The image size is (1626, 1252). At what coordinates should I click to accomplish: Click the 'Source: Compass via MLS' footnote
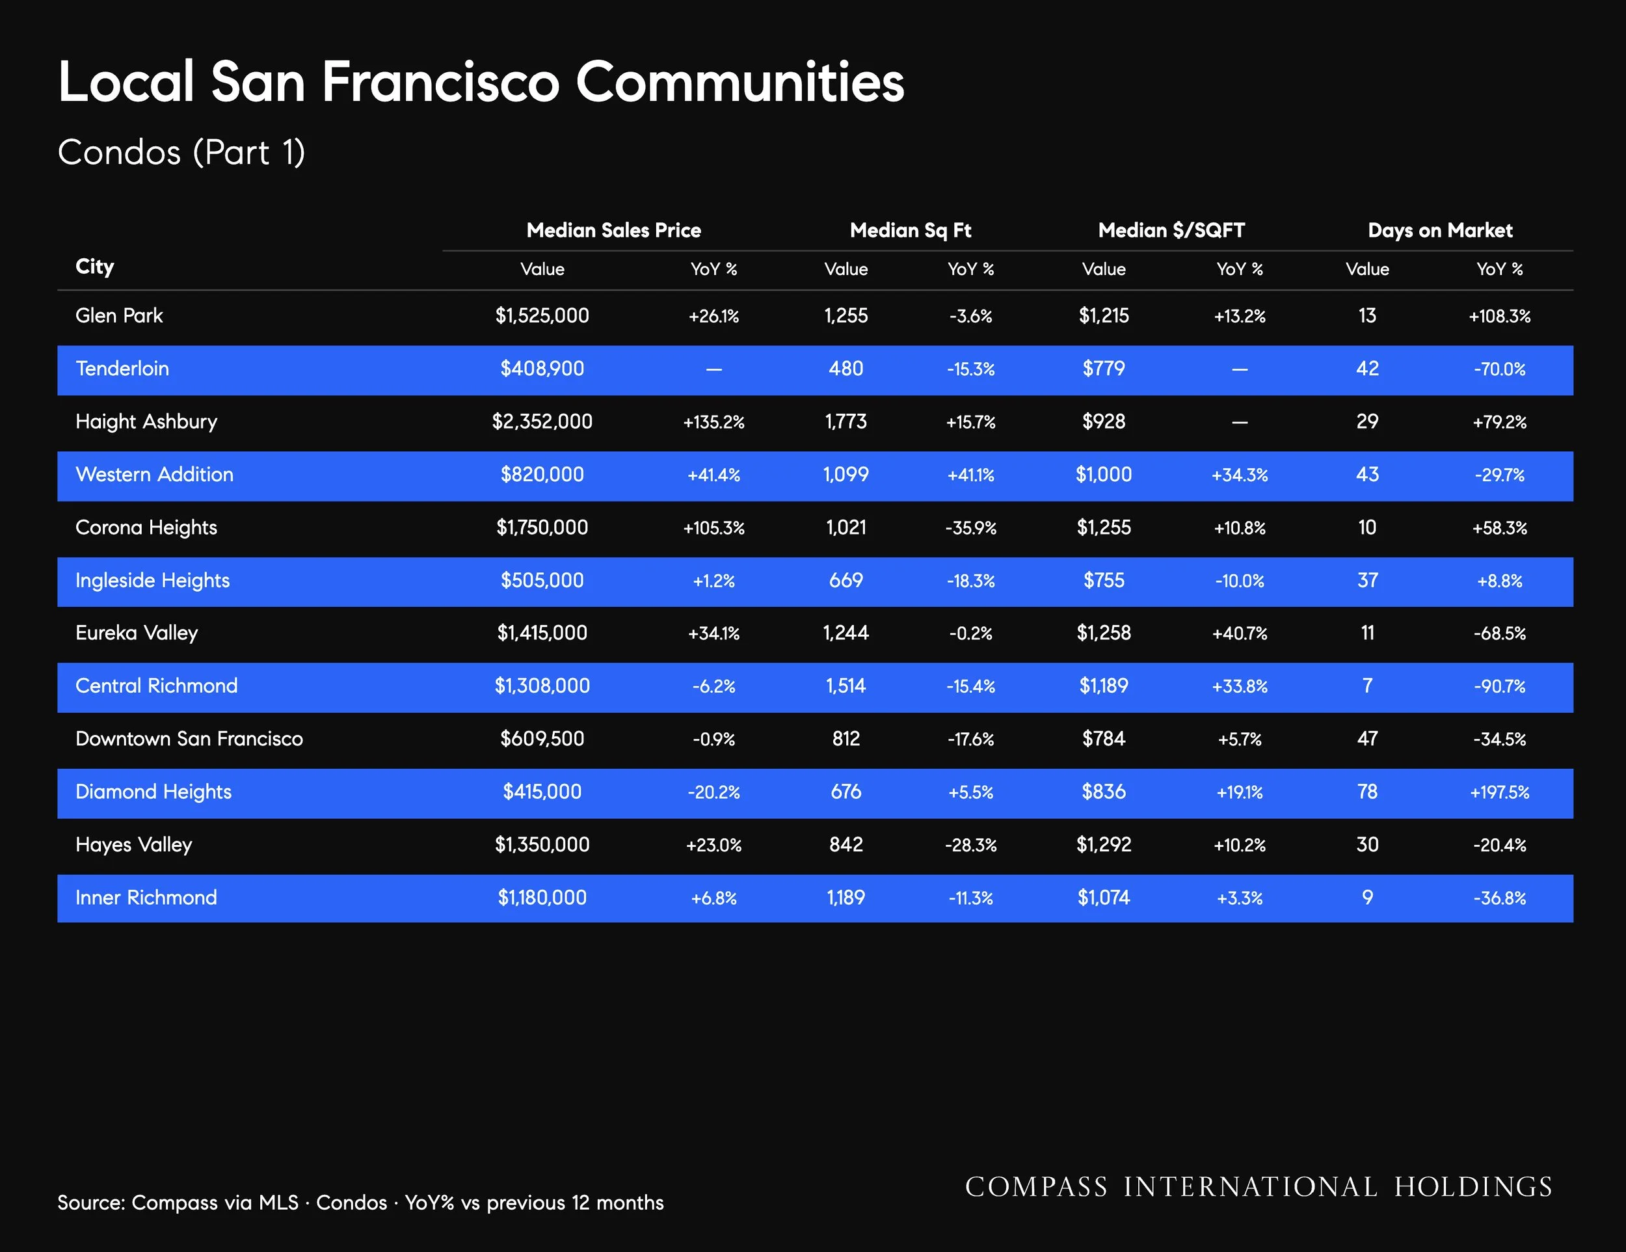coord(360,1203)
